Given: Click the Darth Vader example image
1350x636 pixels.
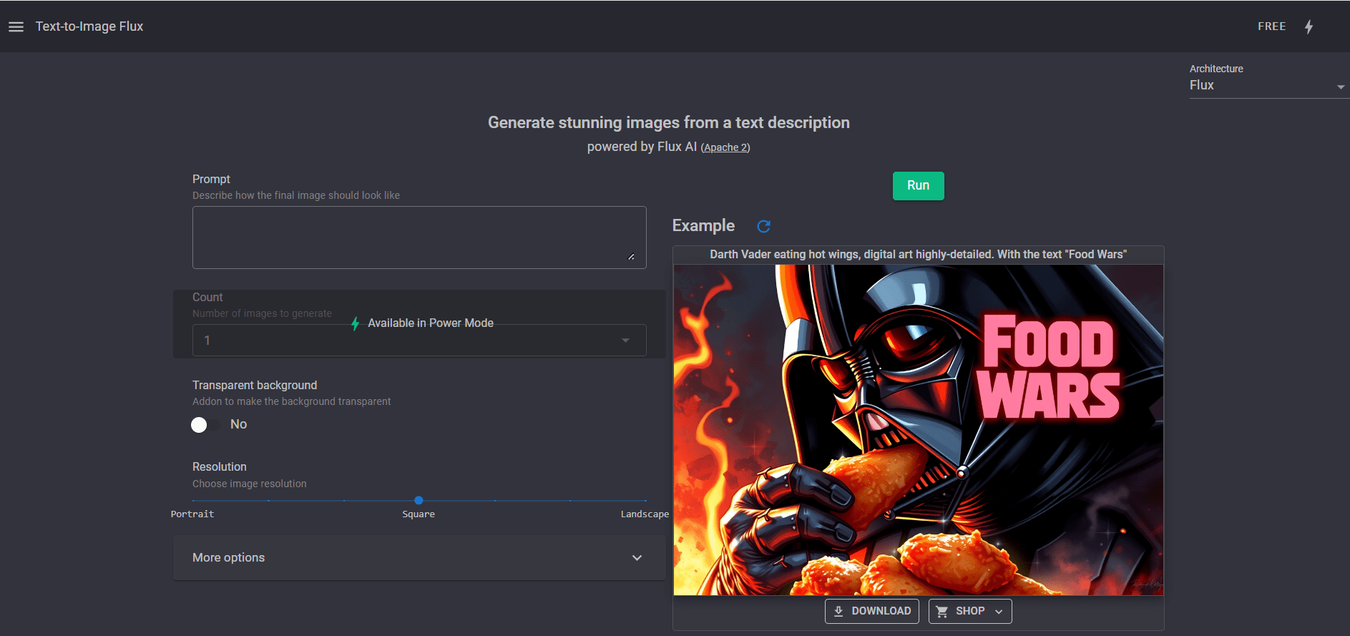Looking at the screenshot, I should click(918, 429).
